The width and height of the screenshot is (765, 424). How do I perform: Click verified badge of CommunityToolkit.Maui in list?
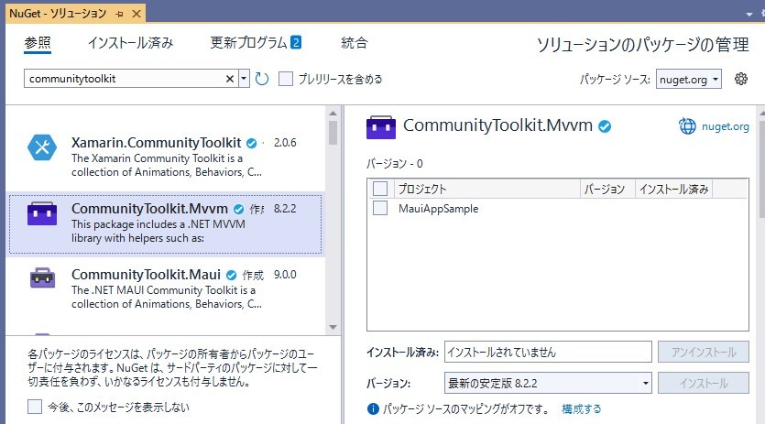[x=231, y=275]
